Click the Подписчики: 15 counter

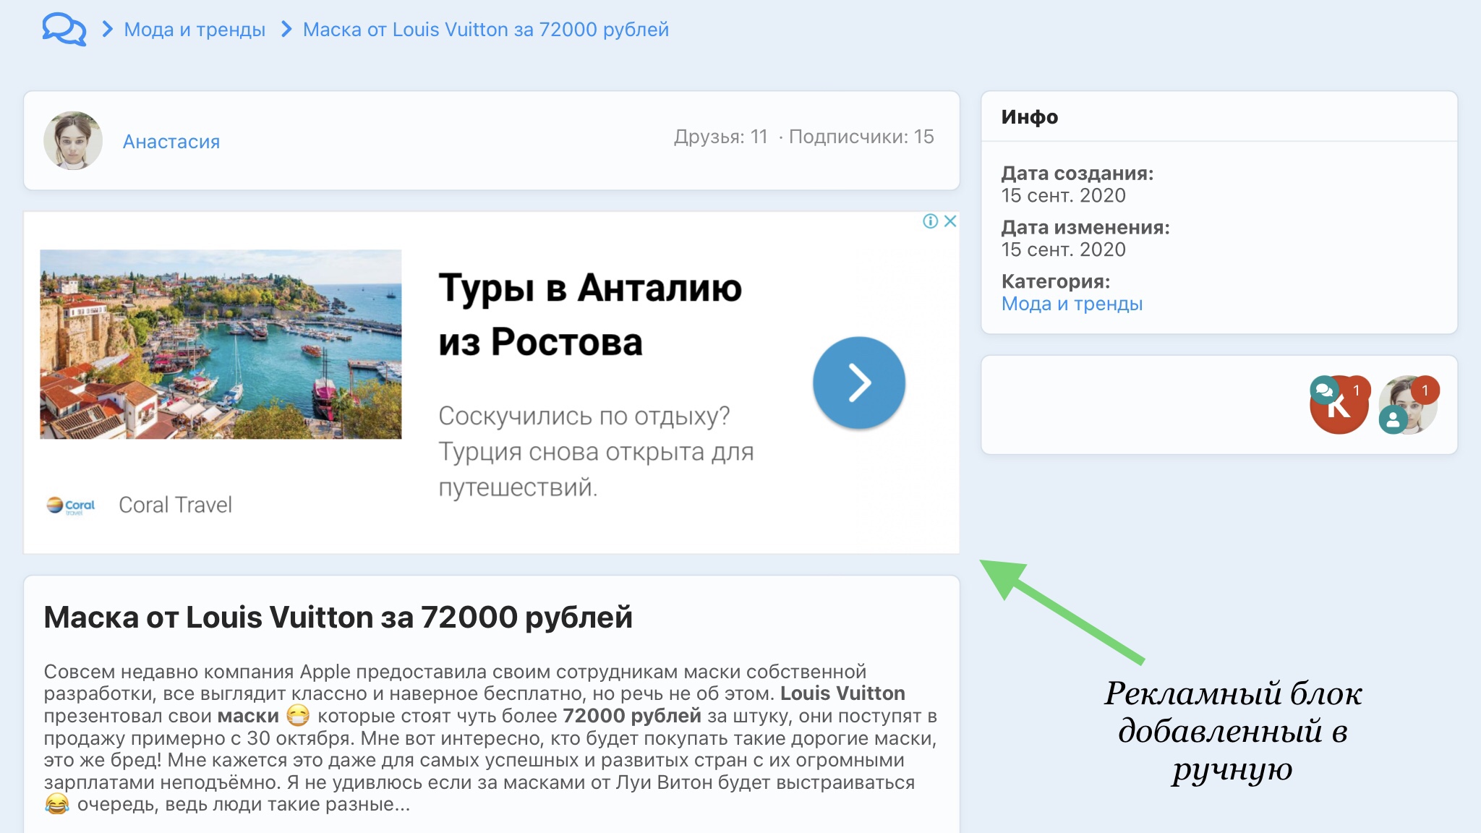point(861,137)
